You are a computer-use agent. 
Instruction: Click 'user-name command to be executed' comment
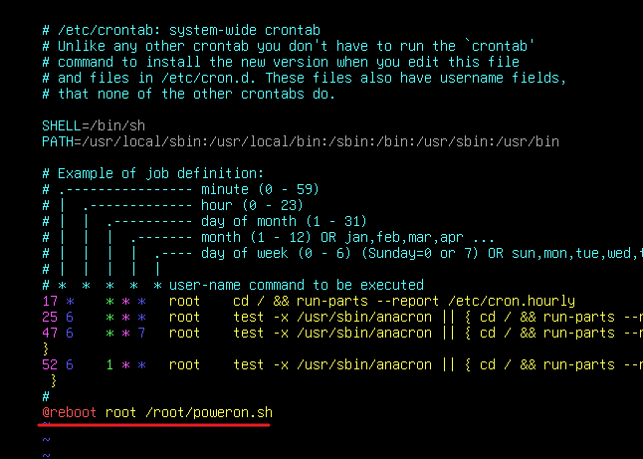click(297, 285)
